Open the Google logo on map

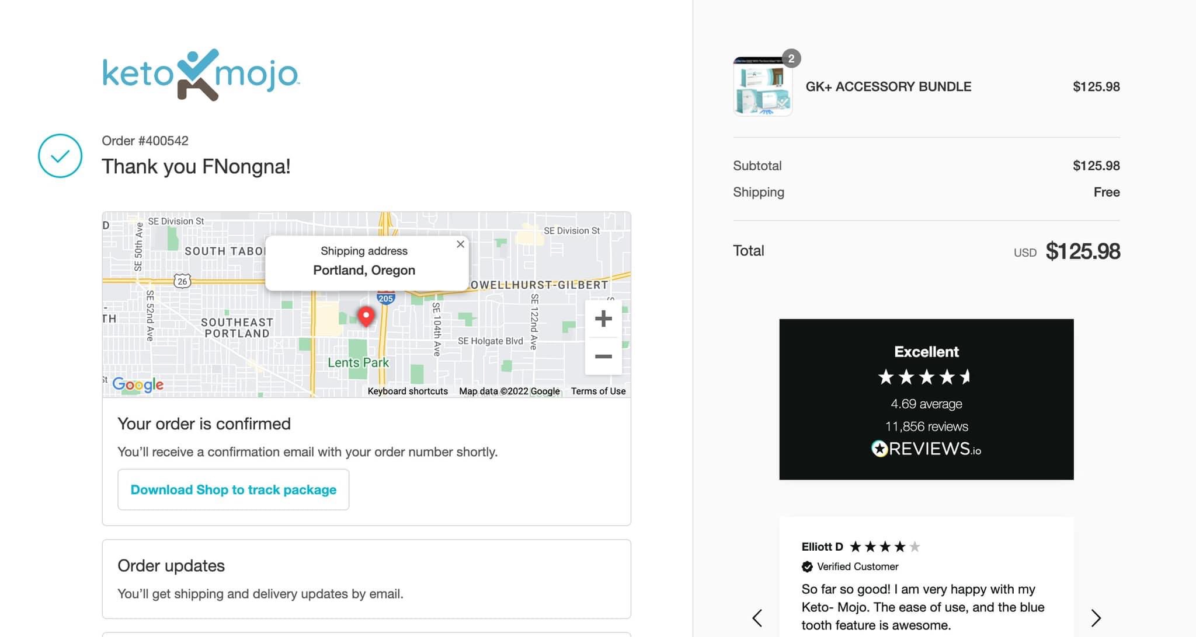tap(138, 384)
